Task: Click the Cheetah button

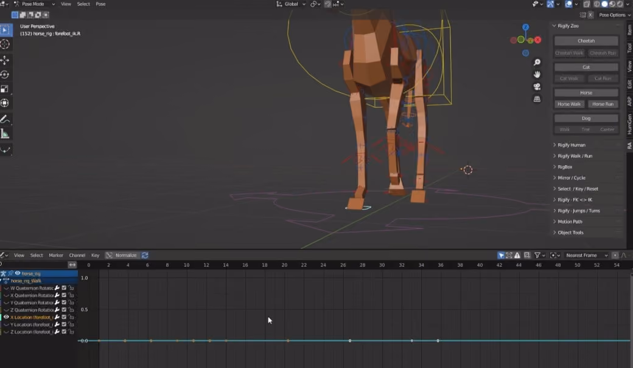Action: (x=586, y=41)
